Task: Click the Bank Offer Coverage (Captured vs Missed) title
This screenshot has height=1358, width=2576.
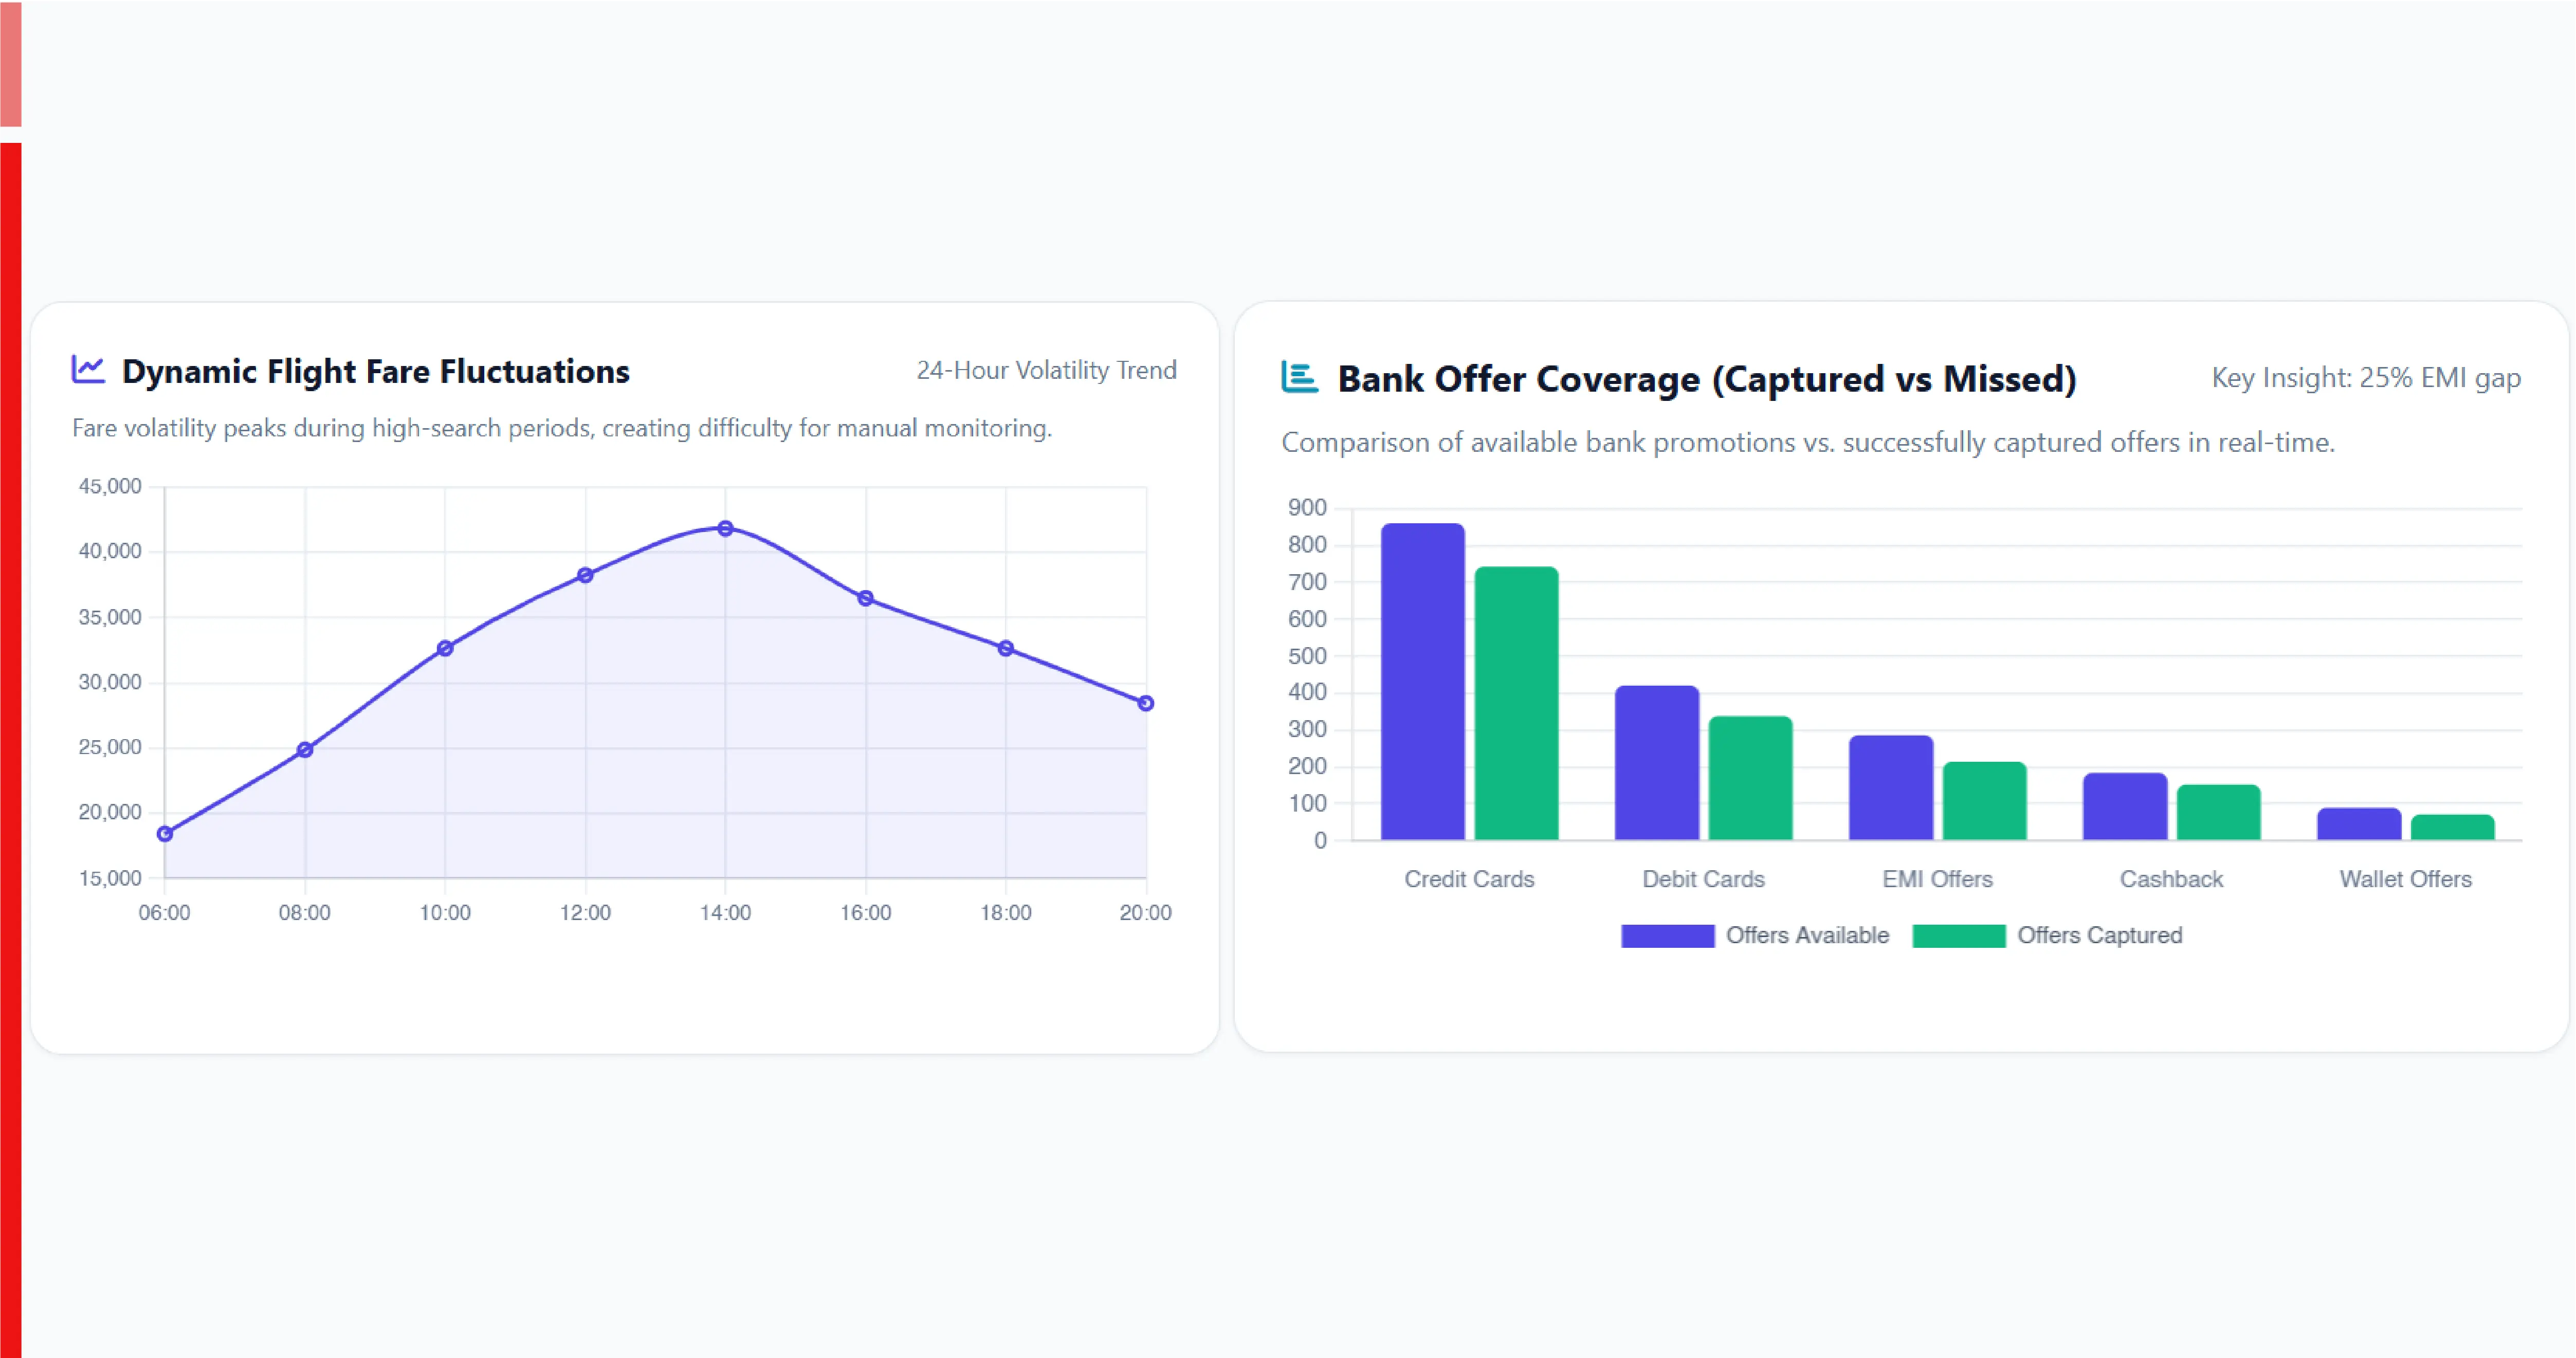Action: [x=1707, y=379]
